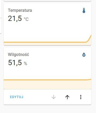
Task: Click the greyed-out move down arrow
Action: (x=54, y=97)
